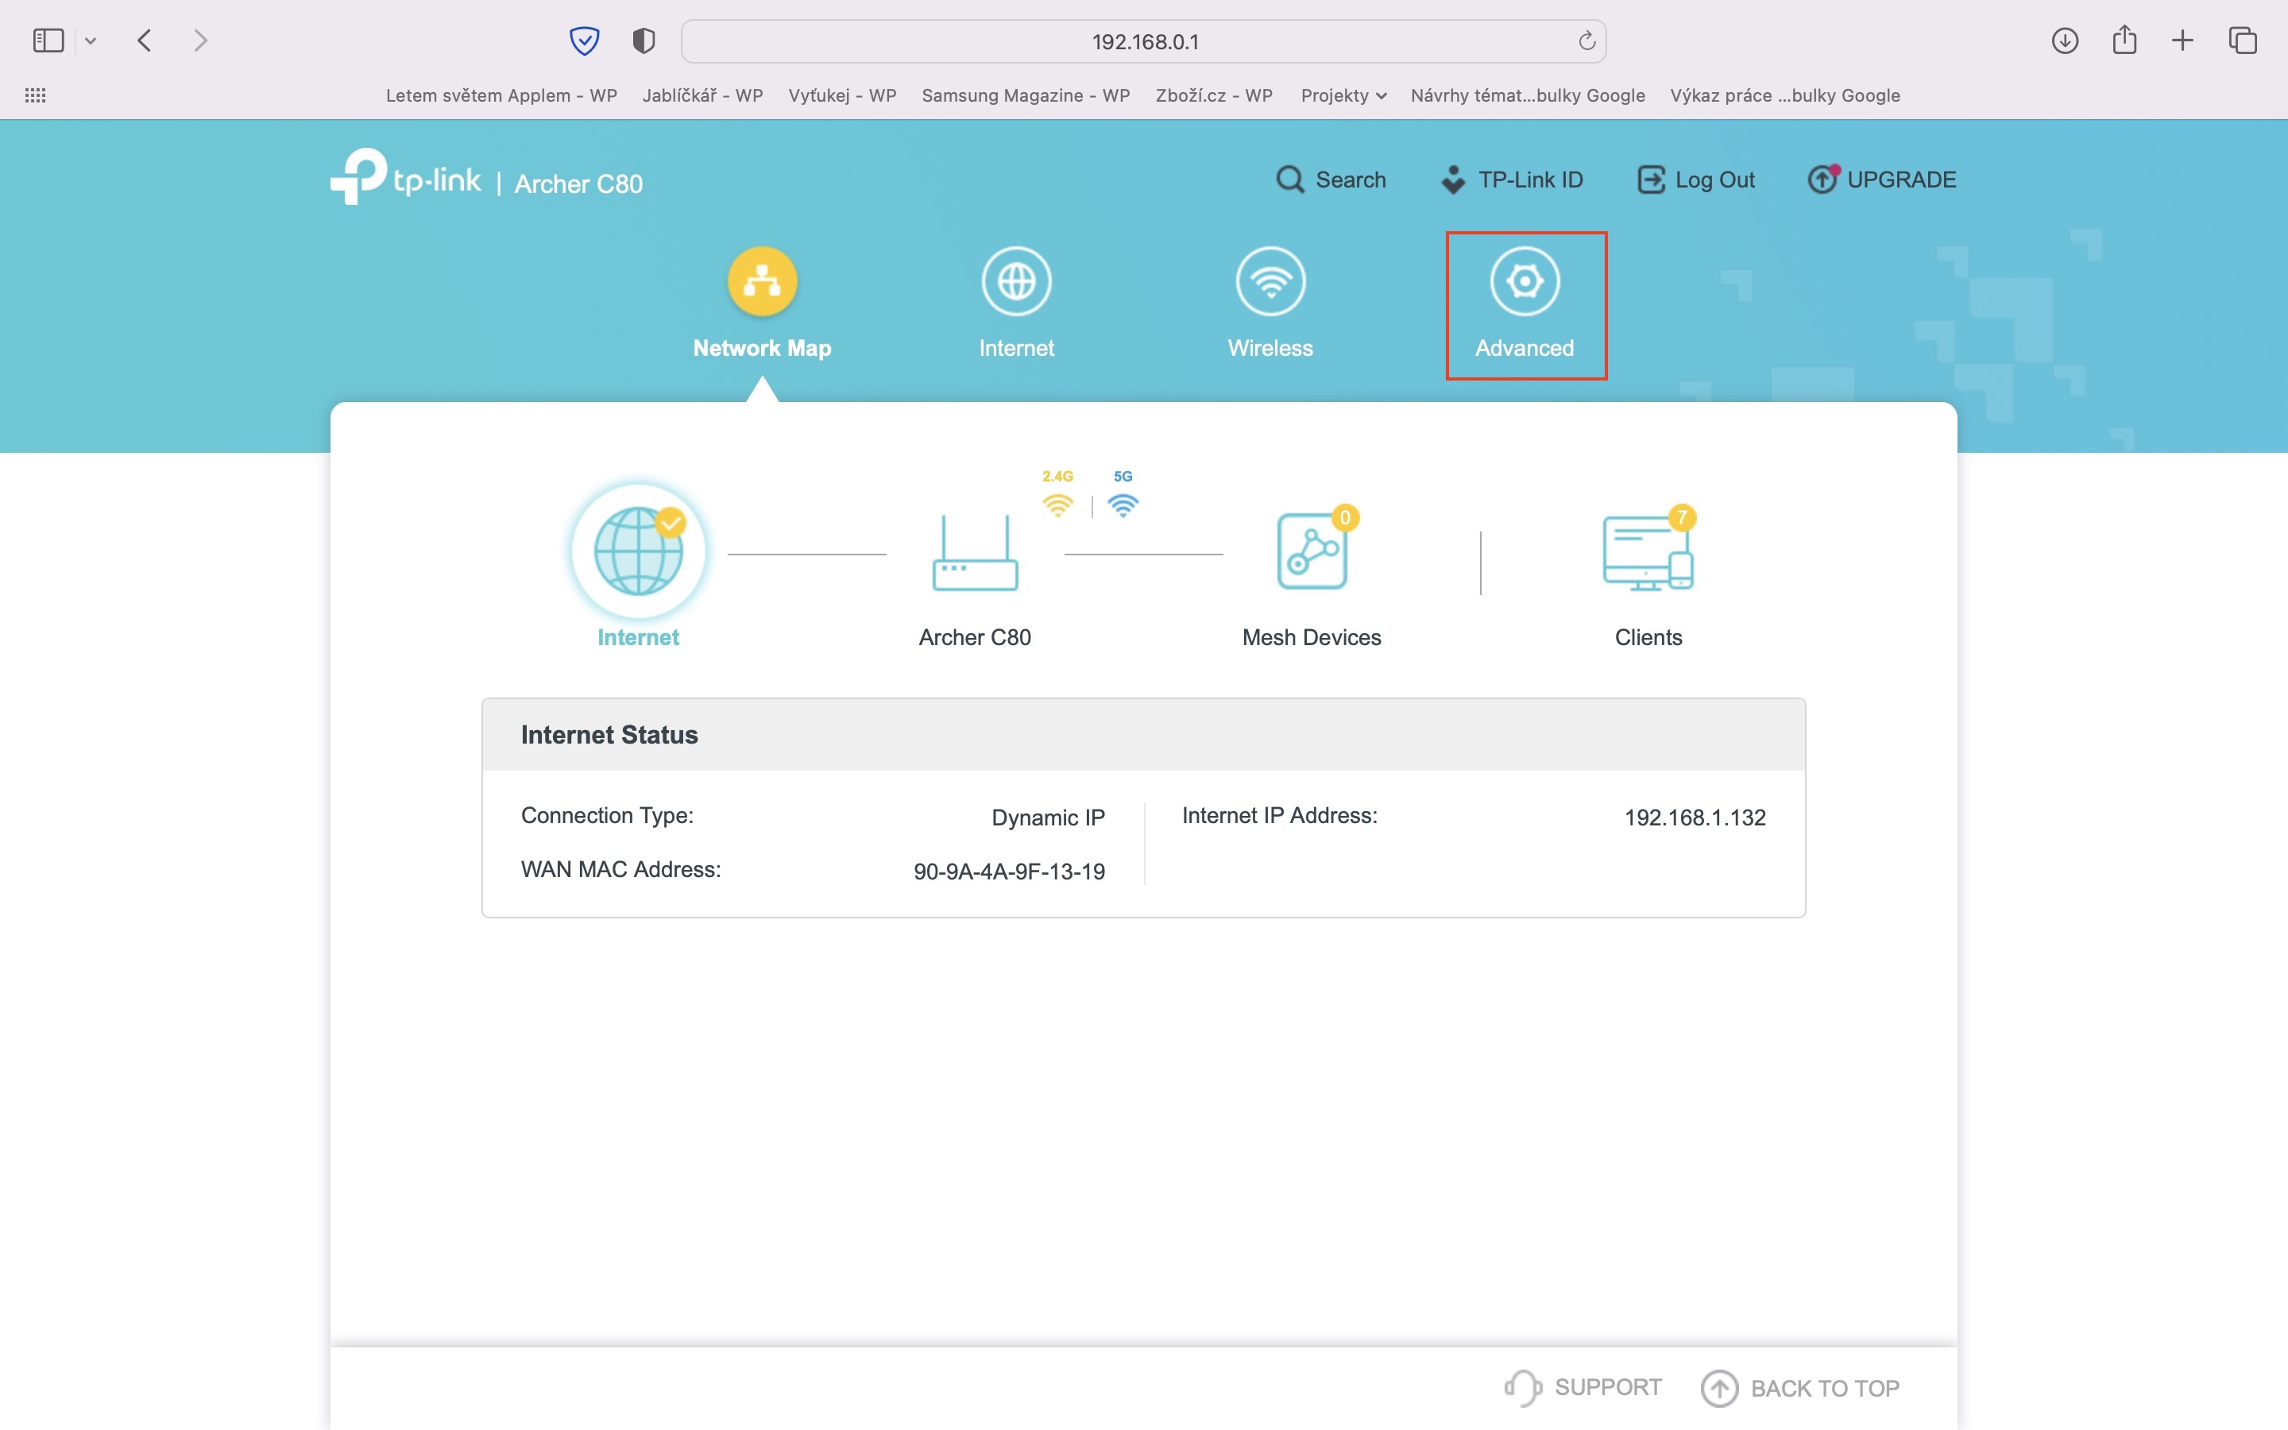Click the Archer C80 router icon
Viewport: 2288px width, 1430px height.
[975, 555]
